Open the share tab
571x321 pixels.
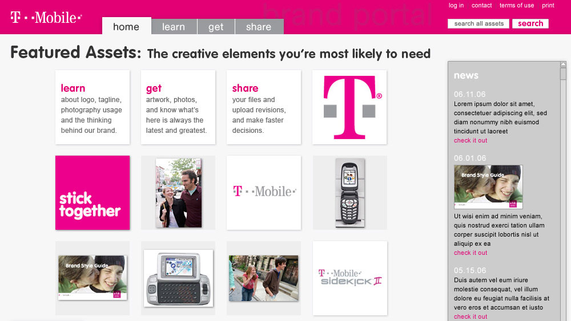pos(259,27)
